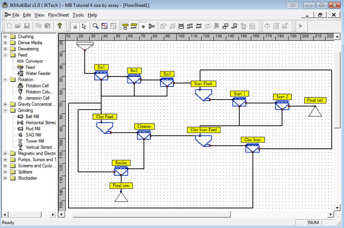Click the canvas horizontal scrollbar right arrow
Image resolution: width=344 pixels, height=228 pixels.
coord(331,214)
